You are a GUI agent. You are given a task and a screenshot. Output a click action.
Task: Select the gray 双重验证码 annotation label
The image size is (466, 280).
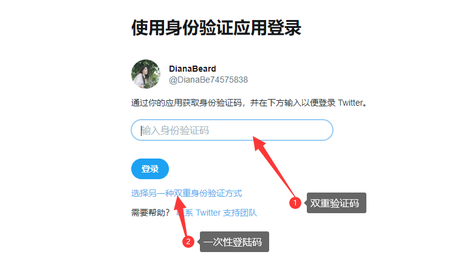coord(336,203)
